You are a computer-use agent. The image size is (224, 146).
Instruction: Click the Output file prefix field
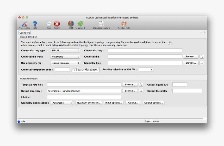click(x=187, y=91)
